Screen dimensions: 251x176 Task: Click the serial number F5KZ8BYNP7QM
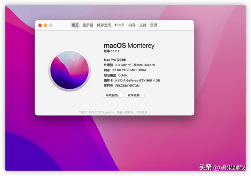(127, 85)
